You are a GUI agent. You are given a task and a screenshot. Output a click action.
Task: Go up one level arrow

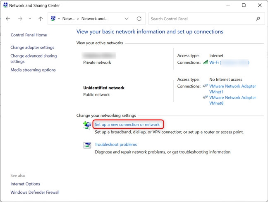[x=41, y=19]
